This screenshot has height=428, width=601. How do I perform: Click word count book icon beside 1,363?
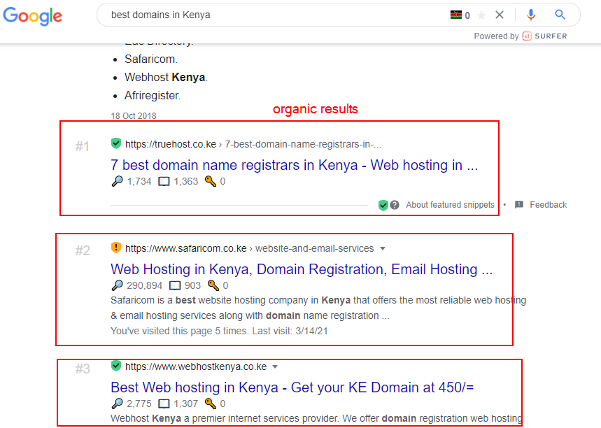pos(164,181)
